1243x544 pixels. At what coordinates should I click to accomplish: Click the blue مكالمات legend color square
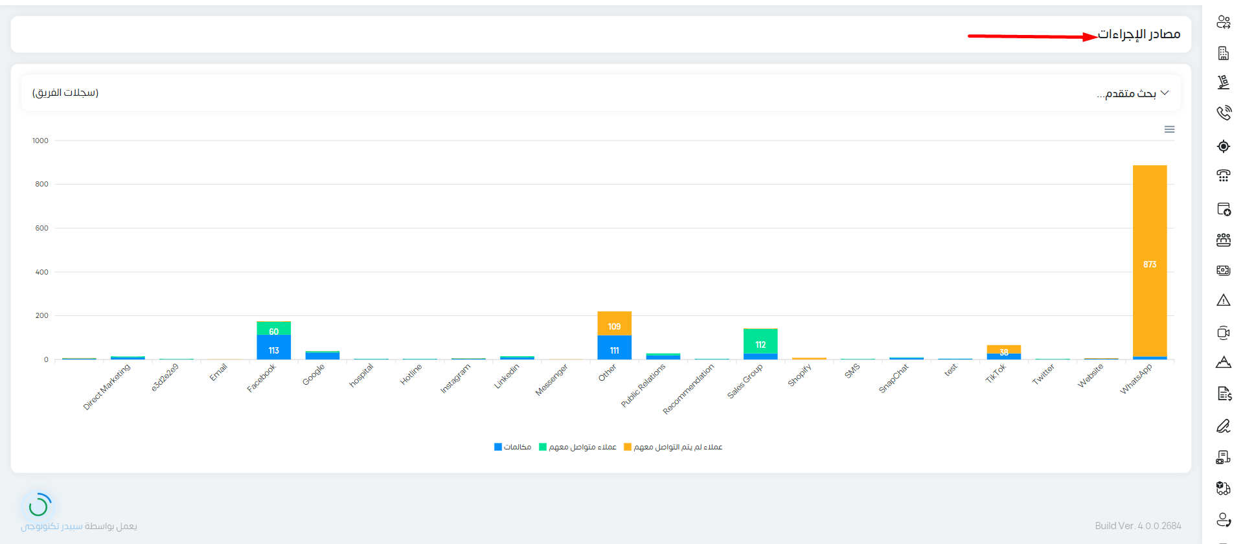(x=498, y=447)
